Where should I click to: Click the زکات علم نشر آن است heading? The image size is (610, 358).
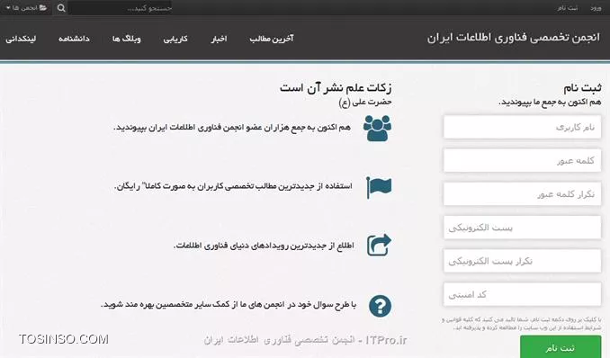coord(336,87)
